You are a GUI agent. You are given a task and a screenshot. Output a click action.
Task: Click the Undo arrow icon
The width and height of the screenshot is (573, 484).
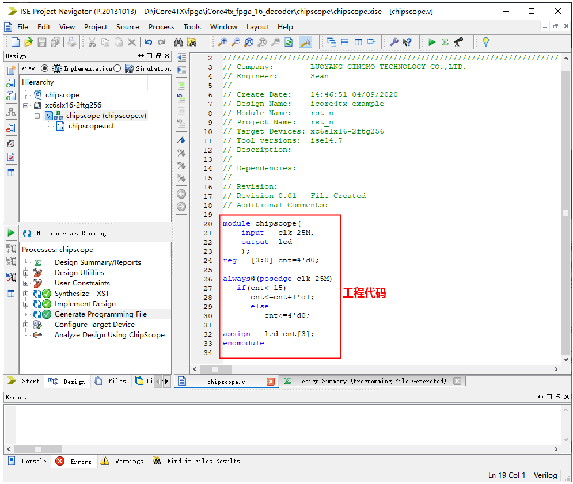[148, 42]
